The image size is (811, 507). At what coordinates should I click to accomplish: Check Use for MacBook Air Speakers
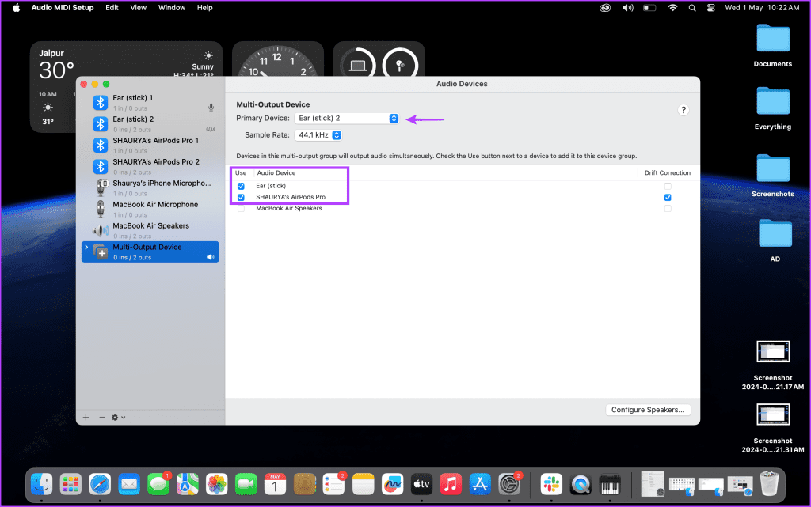coord(241,209)
